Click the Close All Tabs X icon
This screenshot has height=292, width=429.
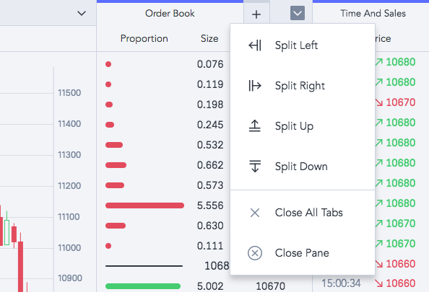pos(255,213)
